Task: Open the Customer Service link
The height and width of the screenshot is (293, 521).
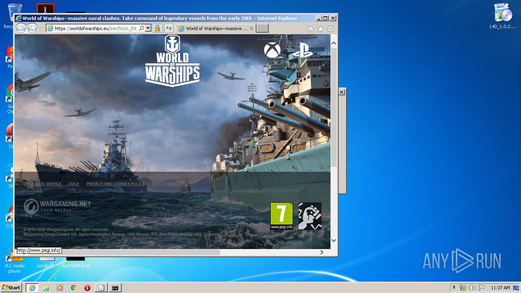Action: tap(42, 184)
